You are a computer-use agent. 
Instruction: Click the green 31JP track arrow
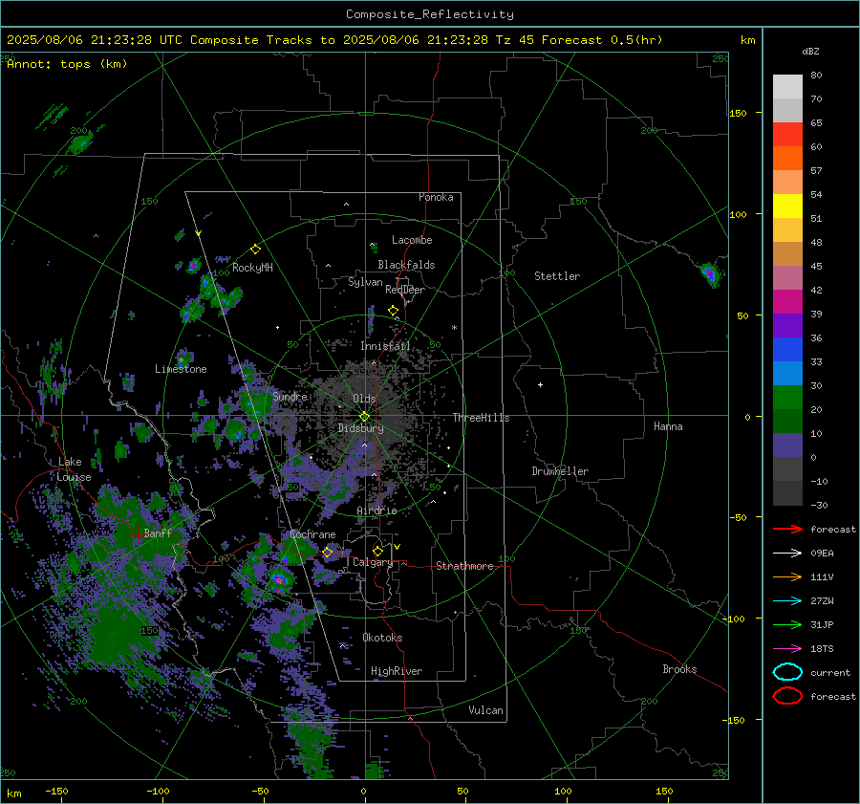click(x=787, y=624)
